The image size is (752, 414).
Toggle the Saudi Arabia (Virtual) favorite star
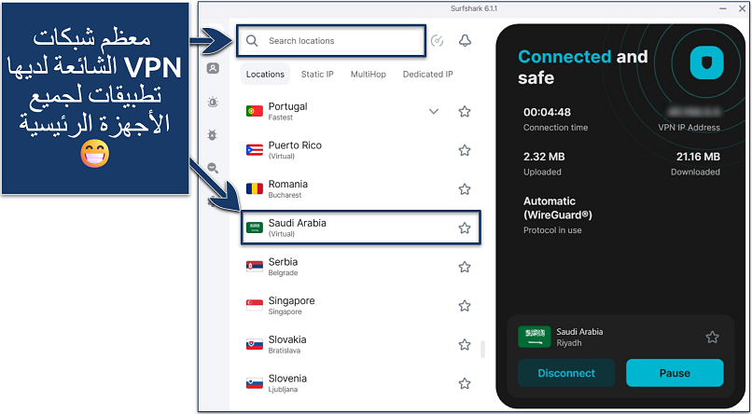tap(465, 228)
